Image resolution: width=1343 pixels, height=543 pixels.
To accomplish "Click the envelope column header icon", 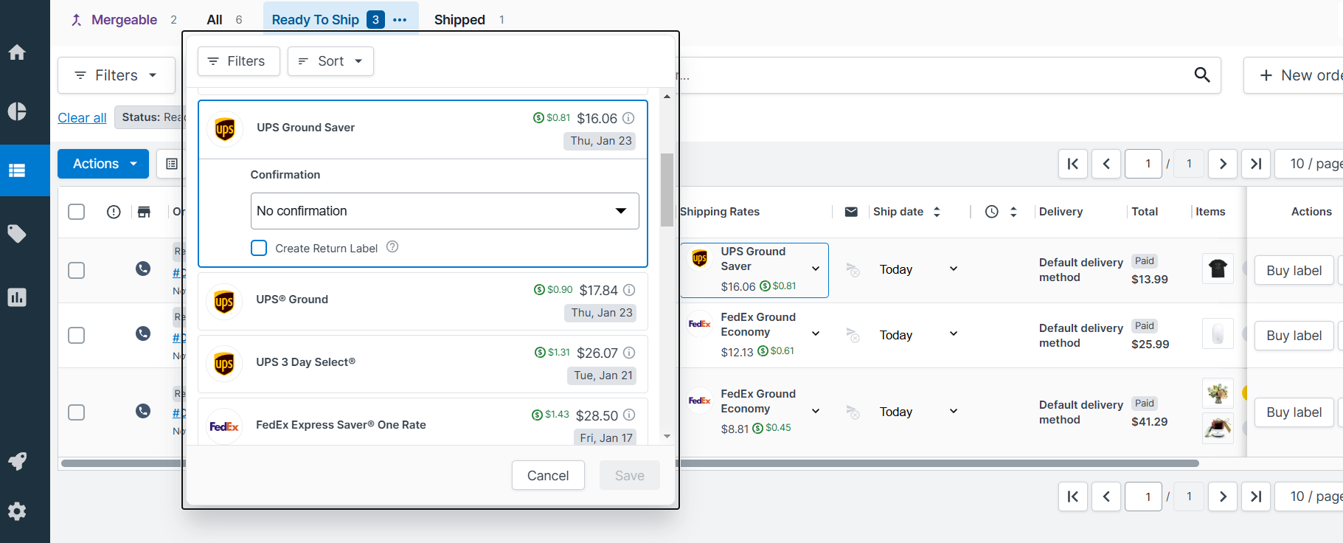I will coord(851,212).
